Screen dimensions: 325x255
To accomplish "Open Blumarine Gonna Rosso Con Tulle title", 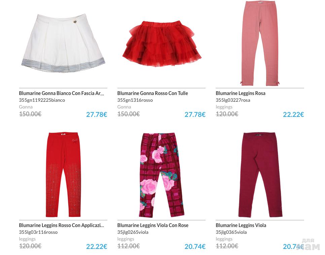I will (152, 93).
